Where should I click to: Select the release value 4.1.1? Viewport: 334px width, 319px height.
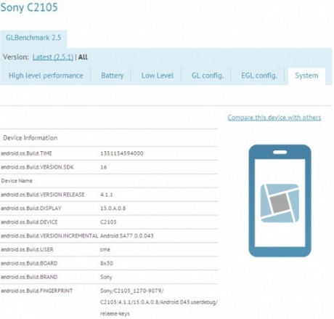(x=107, y=195)
